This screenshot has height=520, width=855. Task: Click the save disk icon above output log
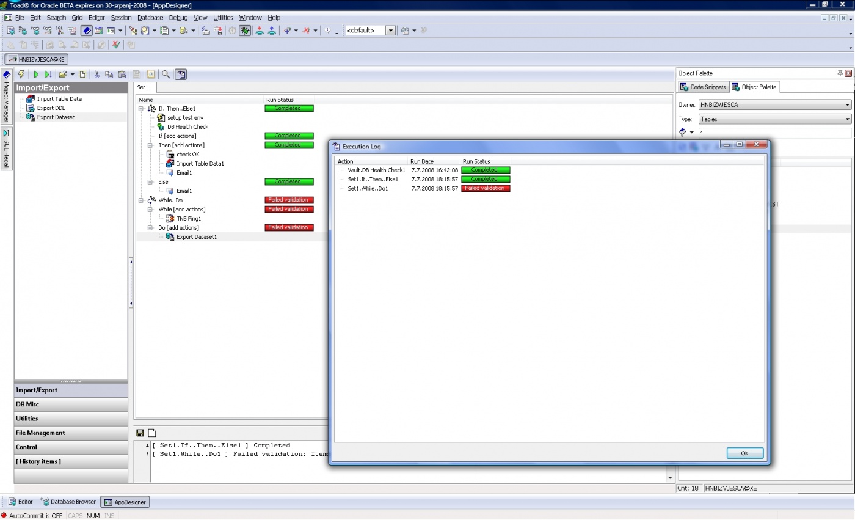point(140,433)
